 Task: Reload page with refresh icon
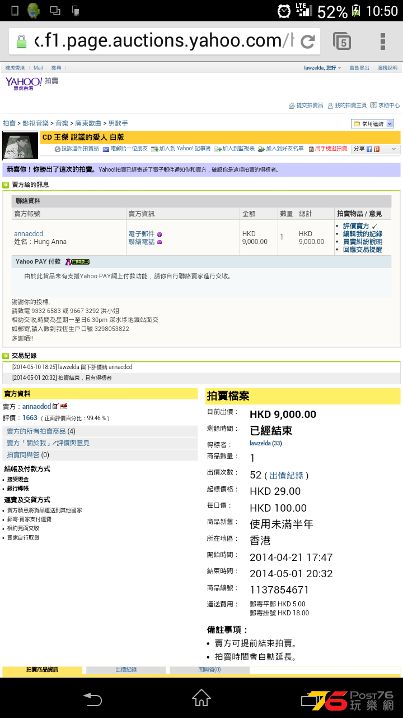(308, 41)
